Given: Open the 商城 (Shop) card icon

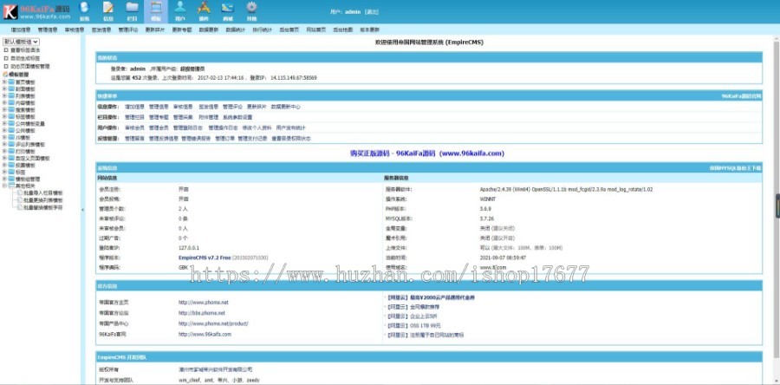Looking at the screenshot, I should pyautogui.click(x=227, y=8).
